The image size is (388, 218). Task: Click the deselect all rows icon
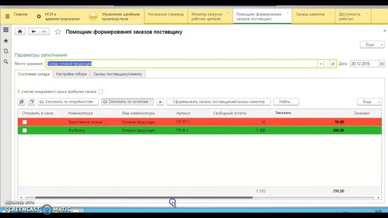point(31,102)
